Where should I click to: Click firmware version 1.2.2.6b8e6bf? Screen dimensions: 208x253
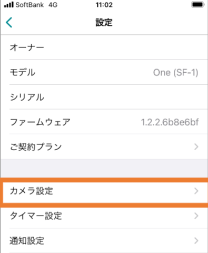coord(170,122)
